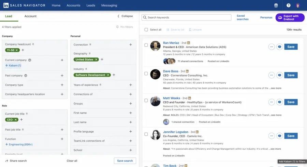307x167 pixels.
Task: Expand the Current company filter
Action: point(62,60)
